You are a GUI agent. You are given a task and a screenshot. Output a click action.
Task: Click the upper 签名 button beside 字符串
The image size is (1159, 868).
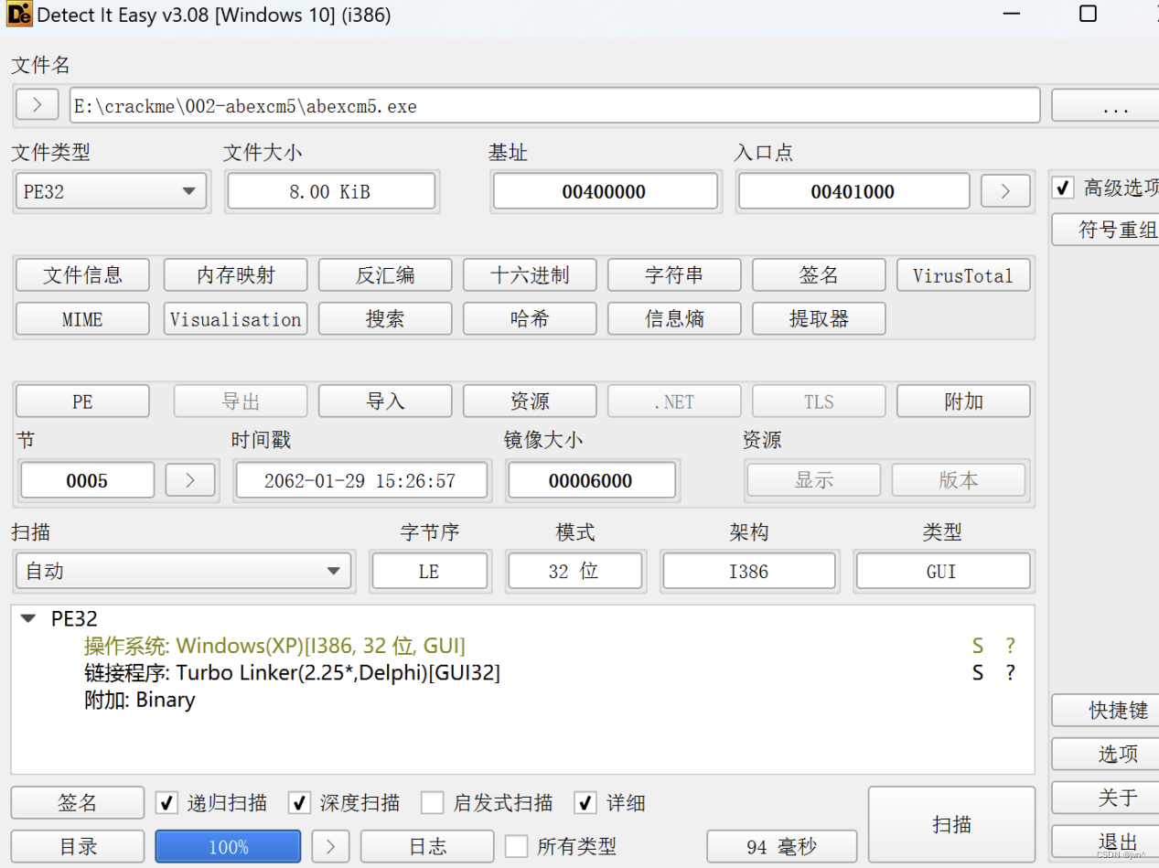point(819,274)
